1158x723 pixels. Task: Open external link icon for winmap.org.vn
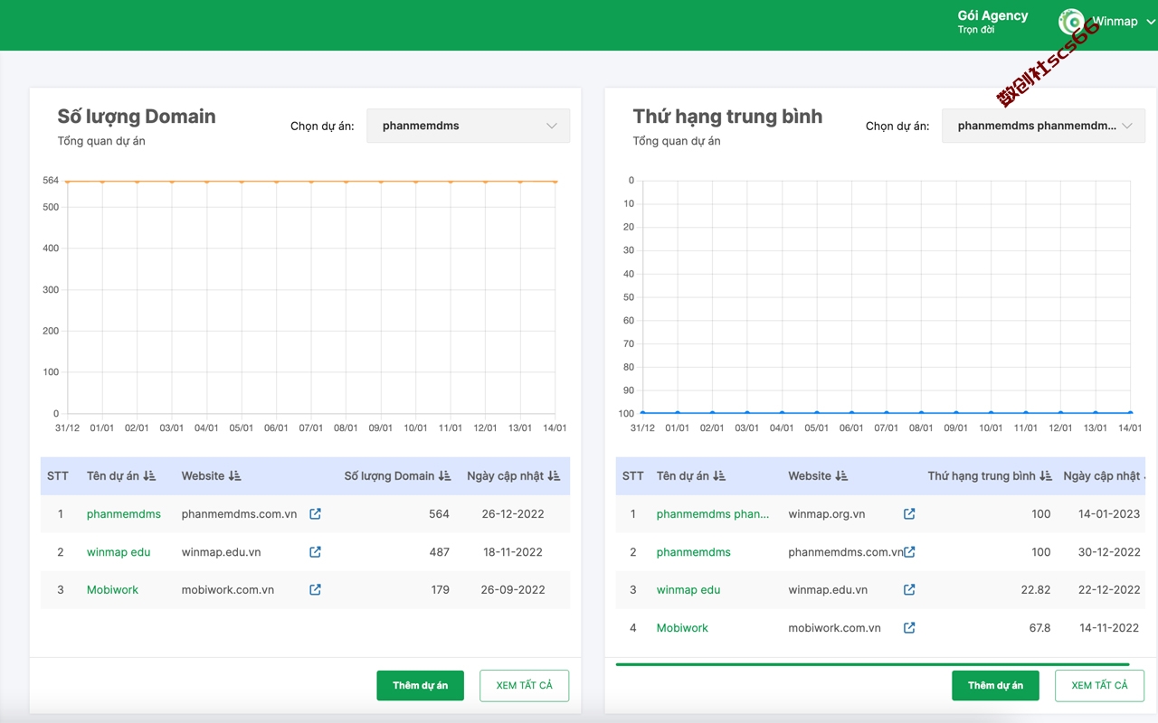point(909,513)
